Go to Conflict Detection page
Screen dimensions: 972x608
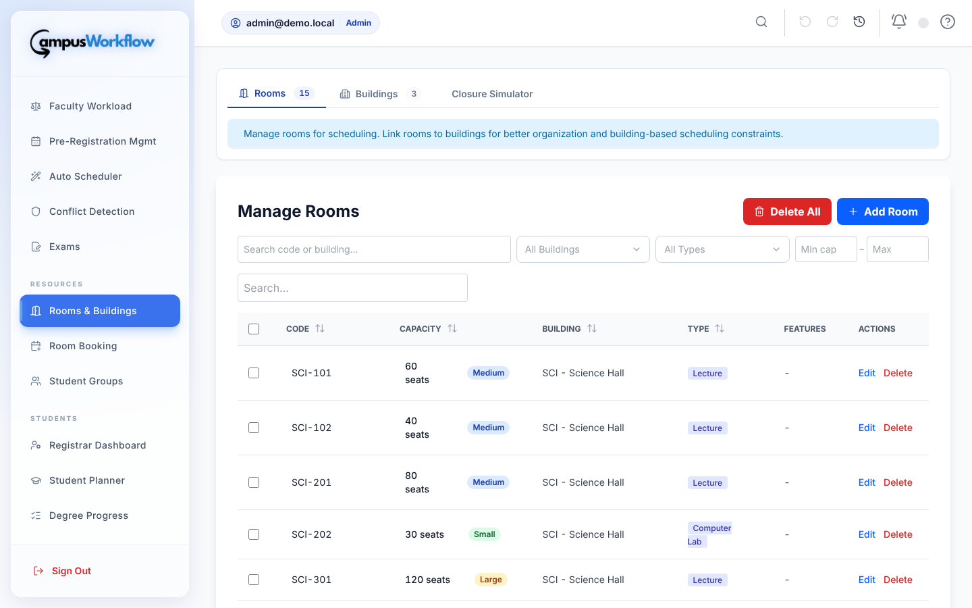tap(100, 211)
